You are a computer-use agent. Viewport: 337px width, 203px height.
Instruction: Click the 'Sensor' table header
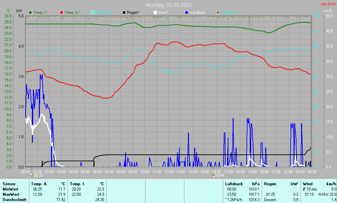(x=9, y=184)
